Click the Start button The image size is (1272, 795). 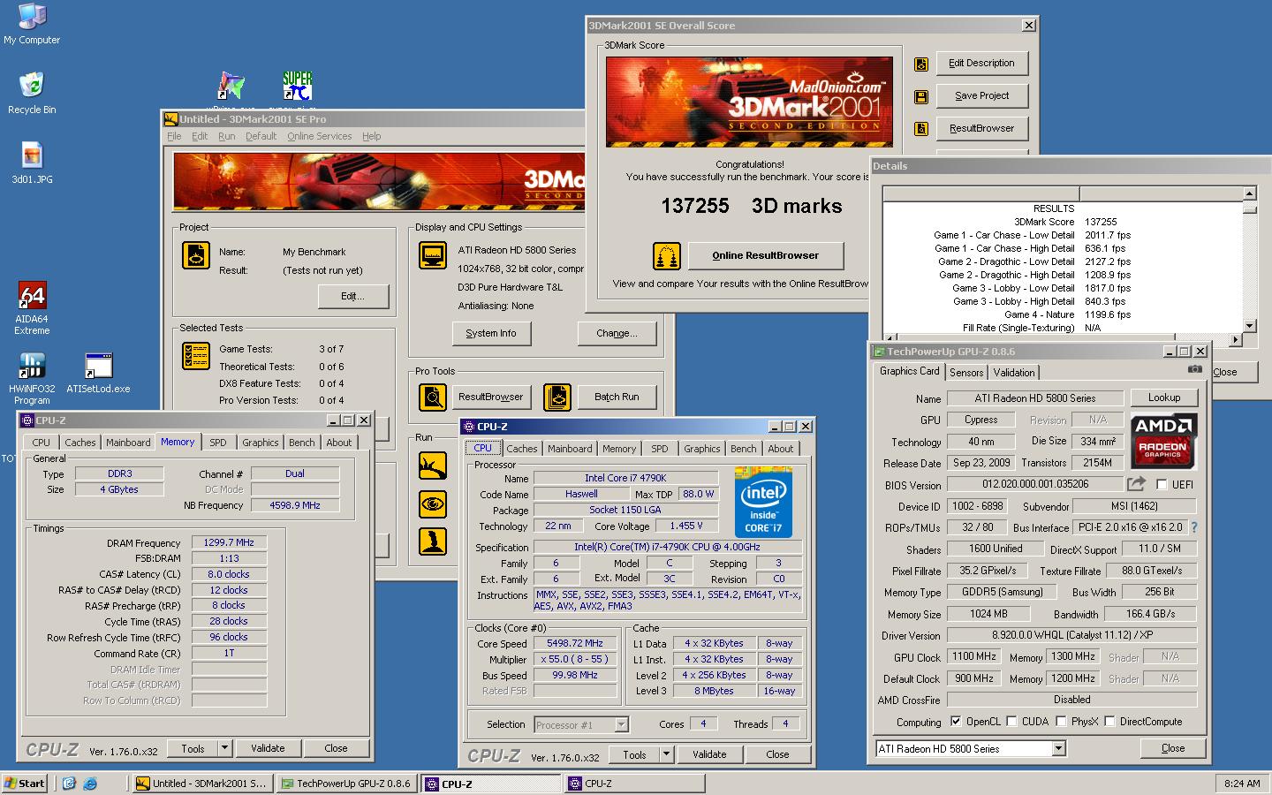coord(25,784)
